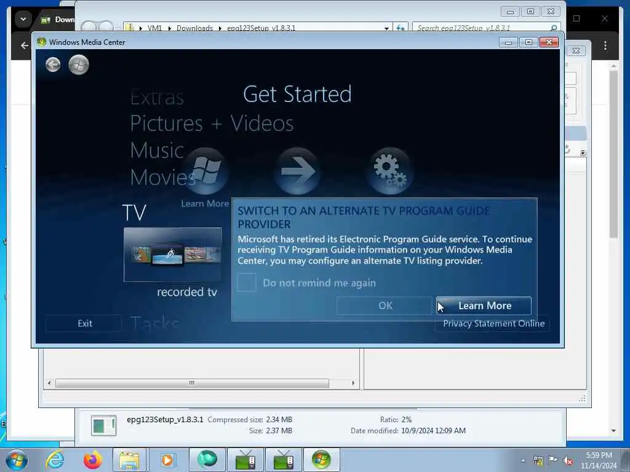Click the Explorer search magnifier icon
Viewport: 630px width, 472px height.
(554, 27)
